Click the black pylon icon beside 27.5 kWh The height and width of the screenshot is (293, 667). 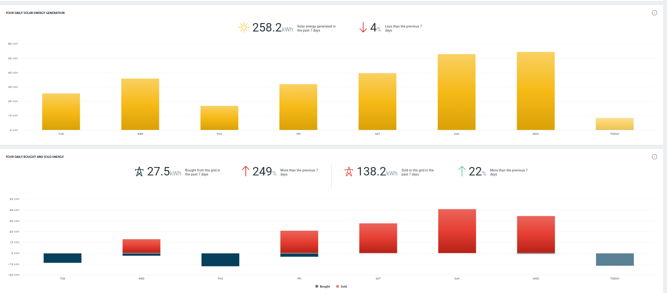tap(139, 171)
